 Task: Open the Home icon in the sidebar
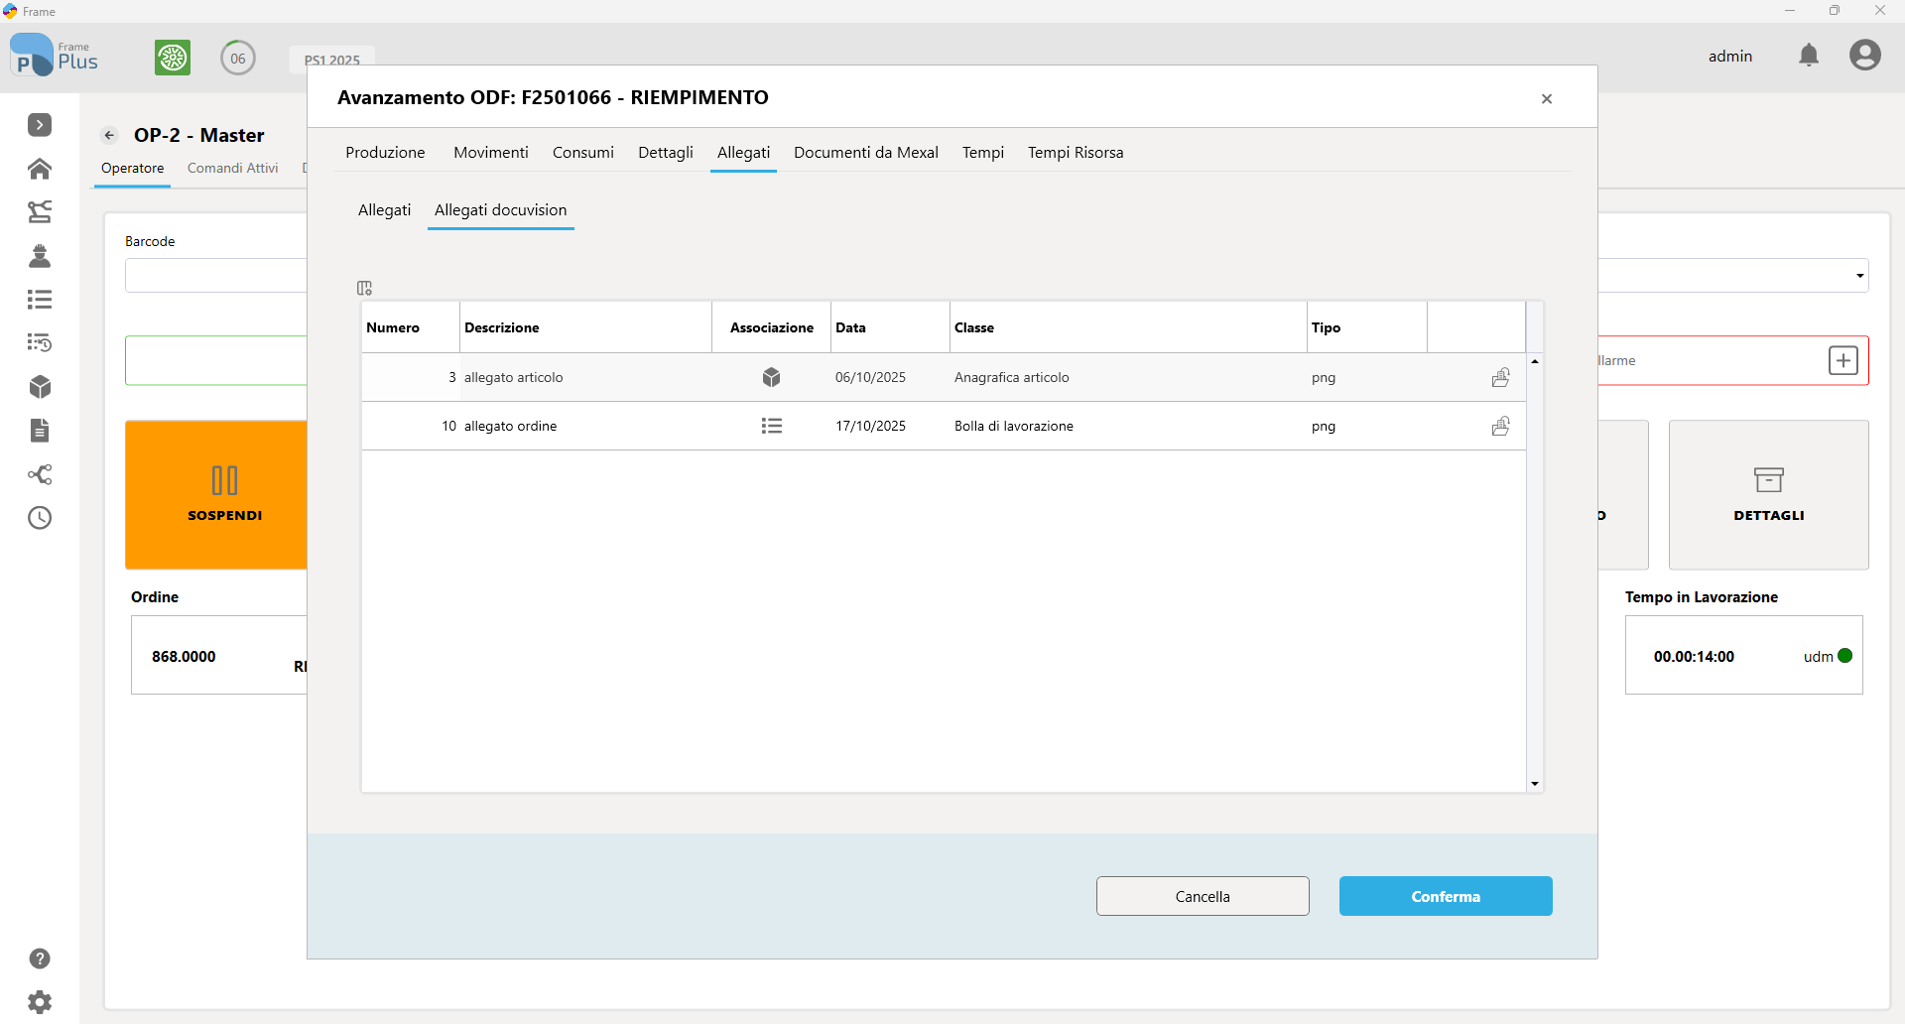(40, 169)
